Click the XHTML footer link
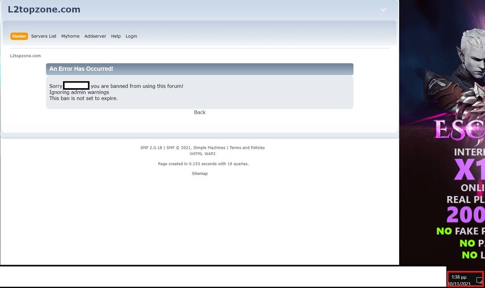 tap(196, 154)
